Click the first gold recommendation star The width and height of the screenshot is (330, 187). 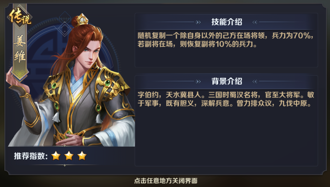click(x=56, y=156)
